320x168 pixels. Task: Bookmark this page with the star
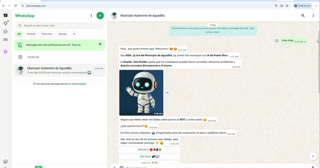pos(287,6)
